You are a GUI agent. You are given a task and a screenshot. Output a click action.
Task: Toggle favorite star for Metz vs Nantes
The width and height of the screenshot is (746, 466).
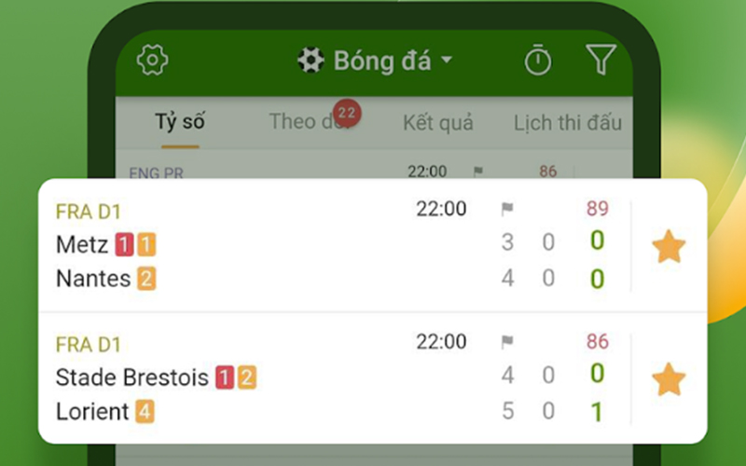click(x=668, y=248)
